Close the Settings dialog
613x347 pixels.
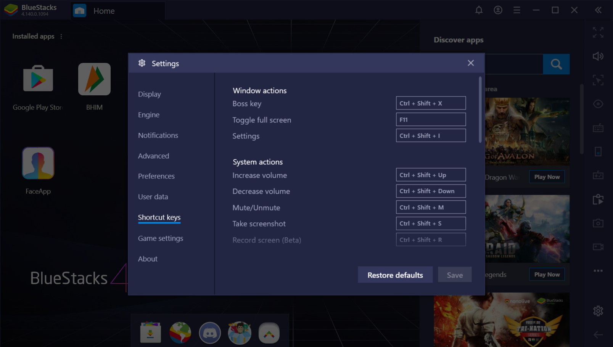tap(471, 63)
